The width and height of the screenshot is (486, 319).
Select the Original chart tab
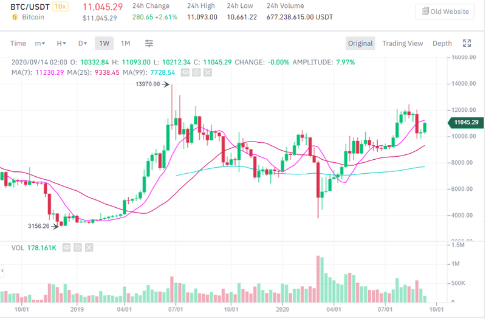[360, 43]
